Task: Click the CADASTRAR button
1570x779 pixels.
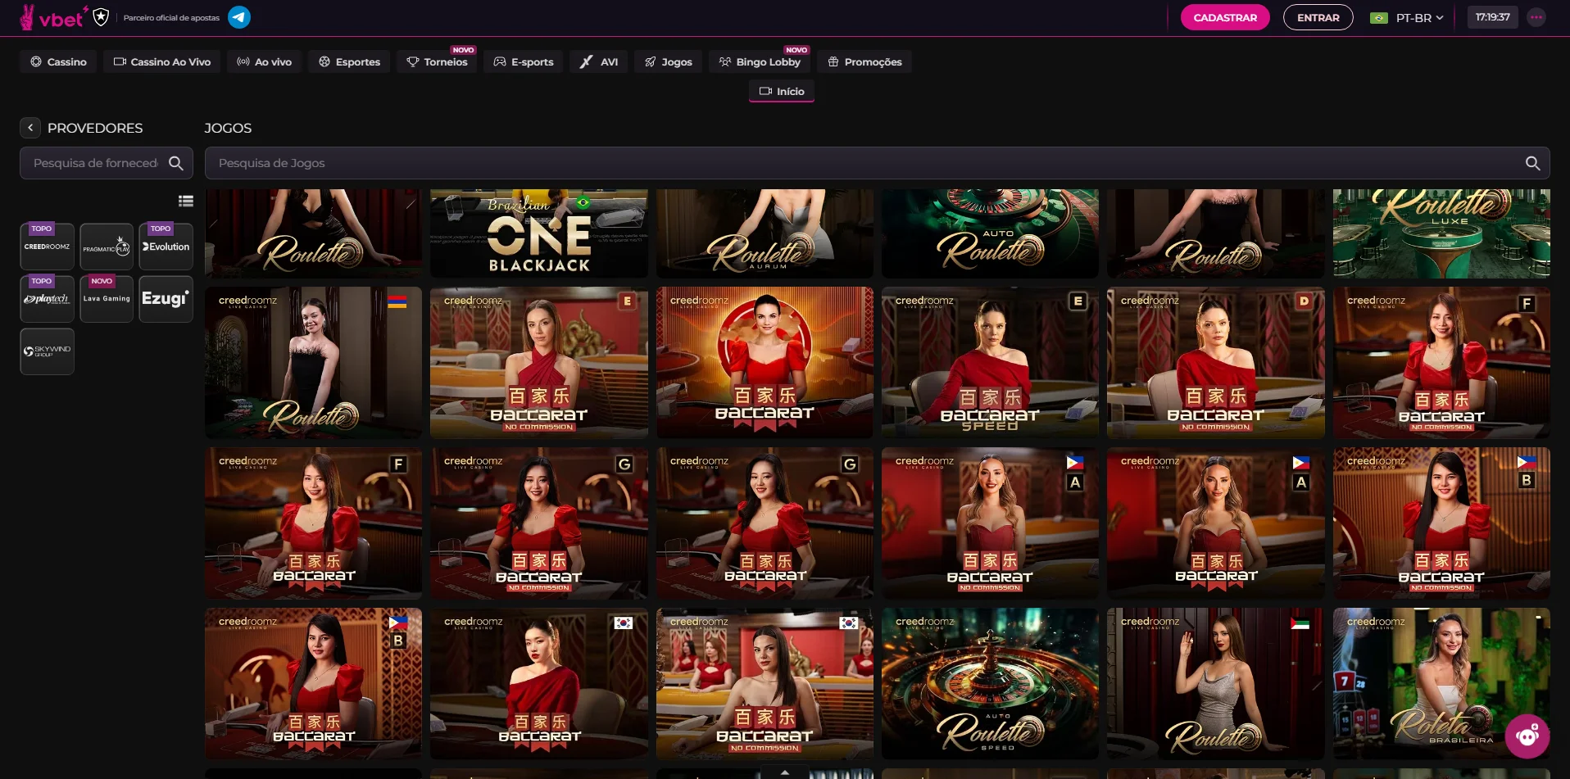Action: [x=1225, y=17]
